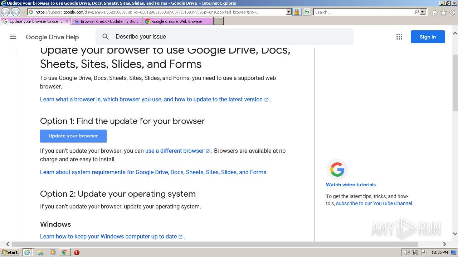Close the 'Update your browser' tab
The height and width of the screenshot is (257, 458).
tap(67, 21)
